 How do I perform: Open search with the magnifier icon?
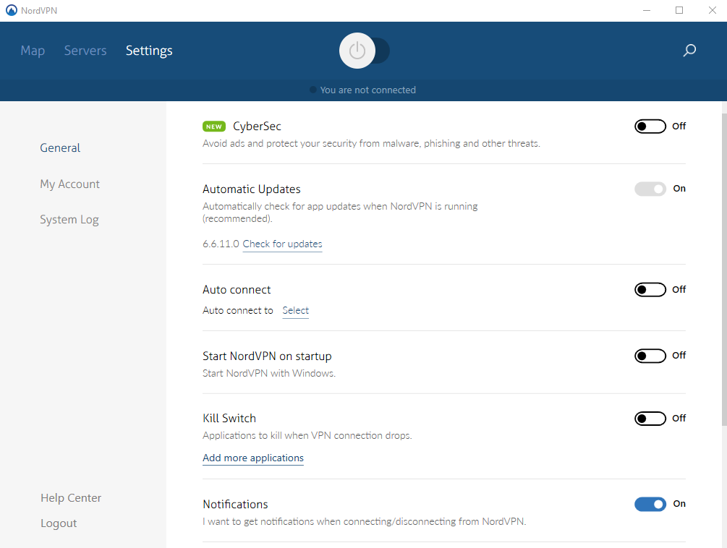click(x=689, y=51)
